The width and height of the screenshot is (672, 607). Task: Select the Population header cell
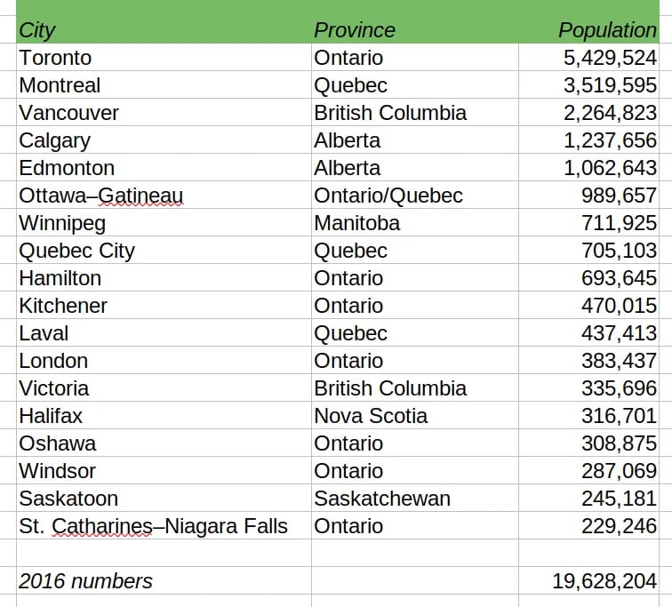[x=588, y=29]
